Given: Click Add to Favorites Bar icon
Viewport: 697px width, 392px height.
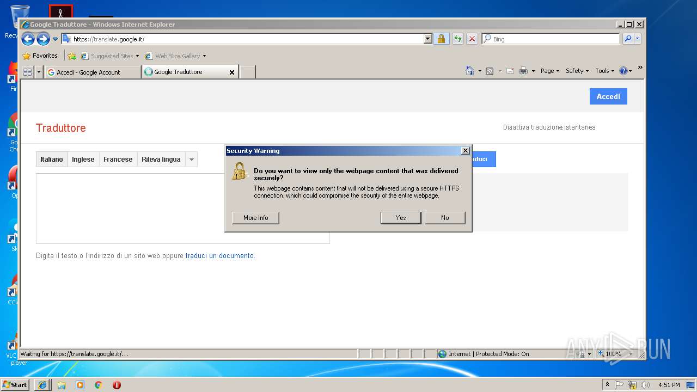Looking at the screenshot, I should click(72, 56).
